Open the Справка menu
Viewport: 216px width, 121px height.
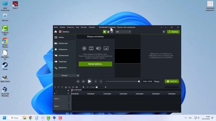91,27
